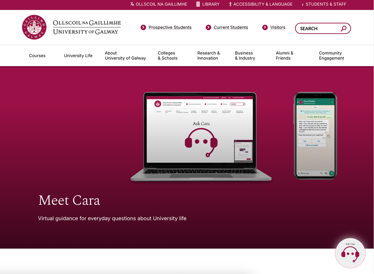Open Accessibility & Language options
The width and height of the screenshot is (374, 274).
263,4
